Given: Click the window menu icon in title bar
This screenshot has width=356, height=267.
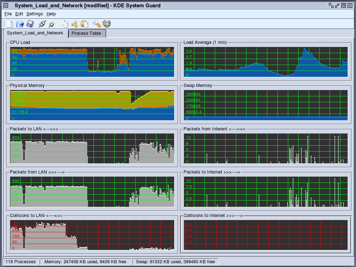Looking at the screenshot, I should 6,6.
